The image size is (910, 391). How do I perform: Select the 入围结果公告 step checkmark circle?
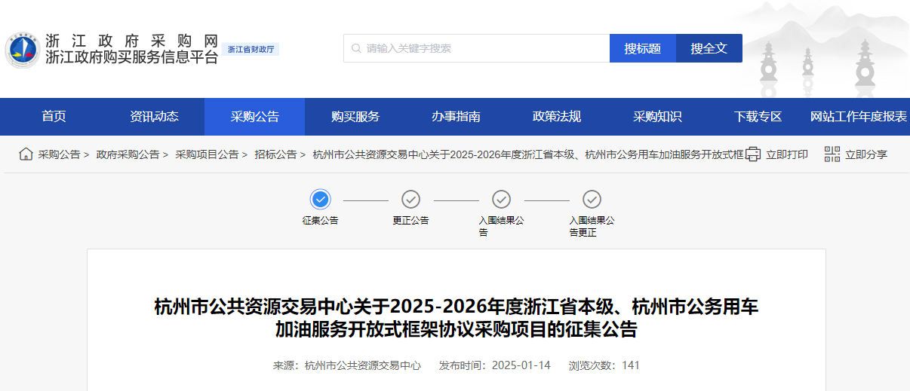pos(501,199)
